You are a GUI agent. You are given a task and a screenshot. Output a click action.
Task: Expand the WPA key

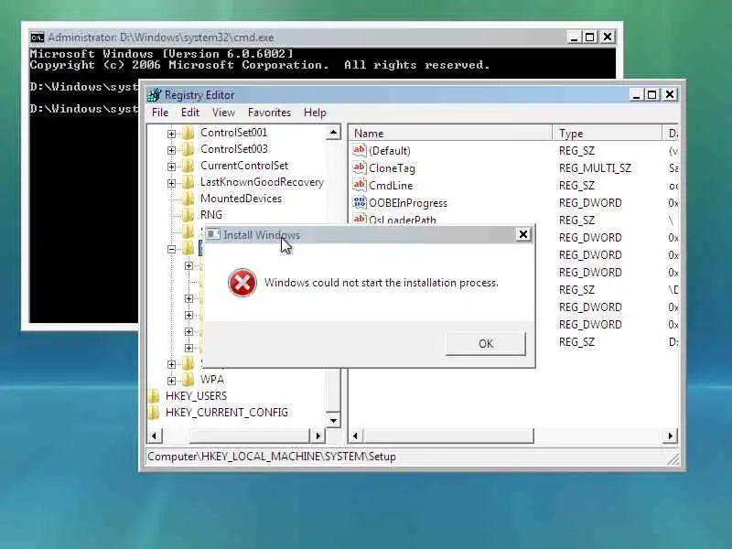click(171, 381)
